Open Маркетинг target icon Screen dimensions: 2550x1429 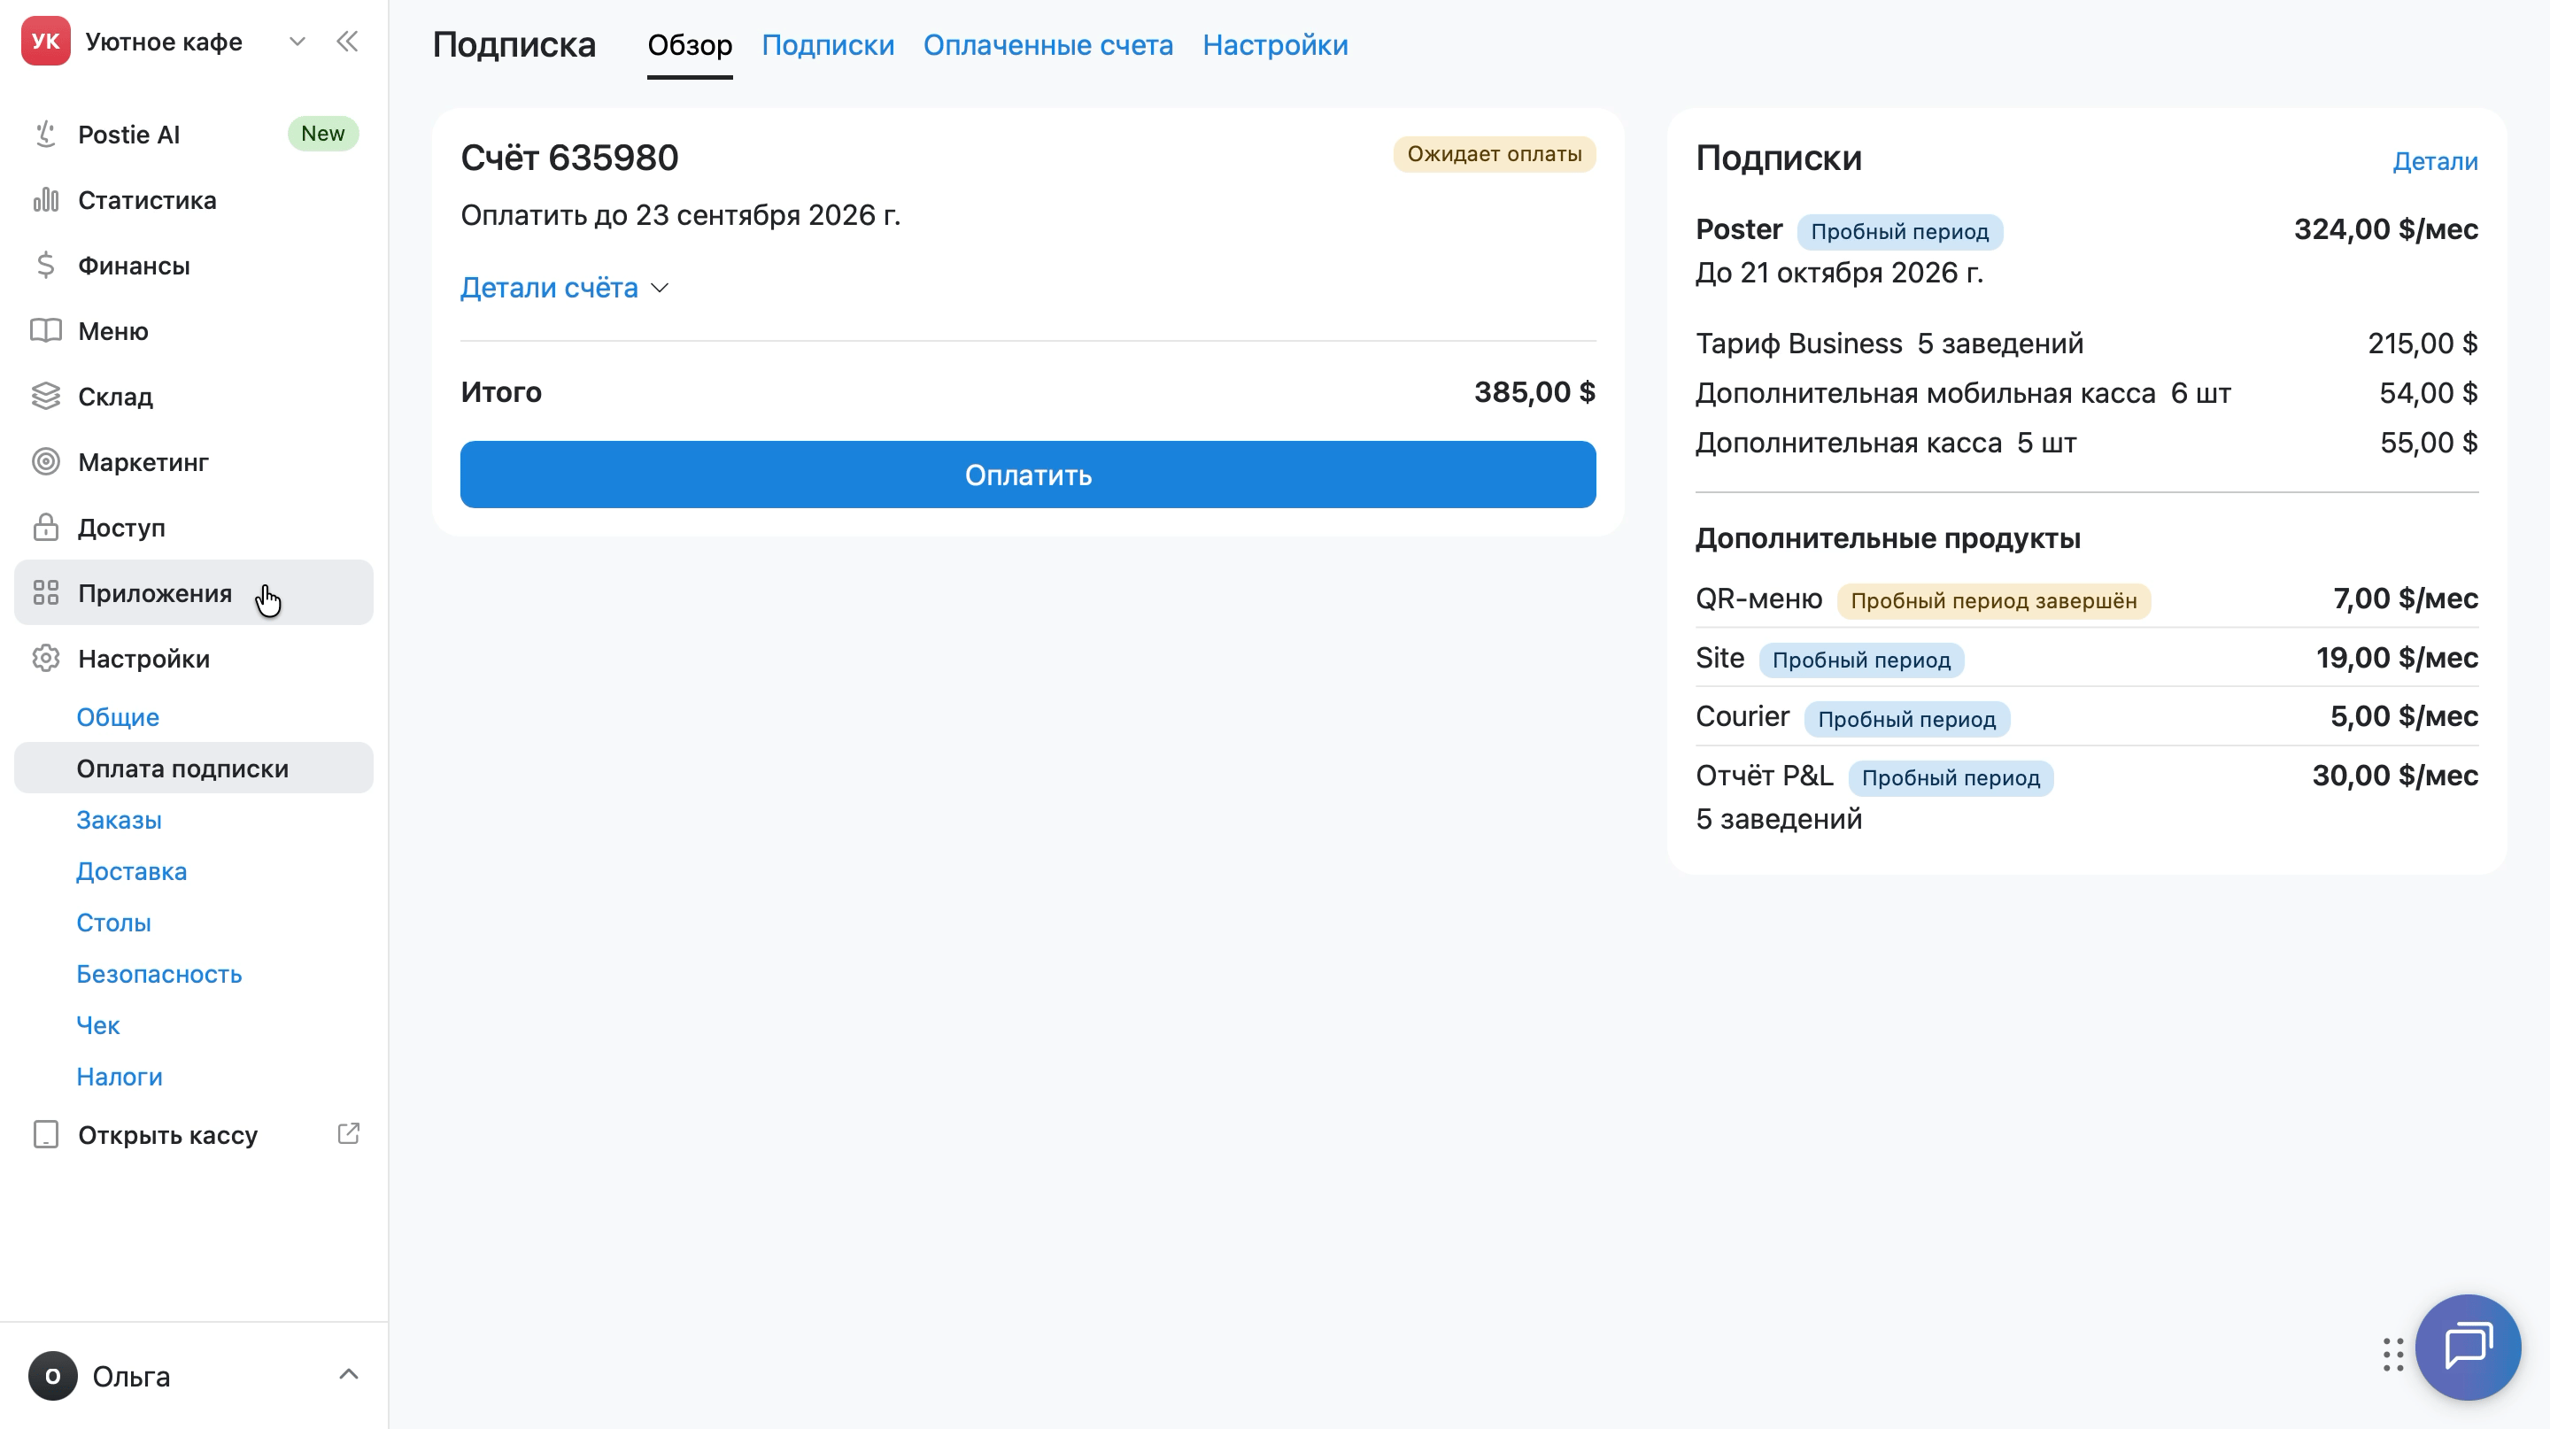click(45, 461)
